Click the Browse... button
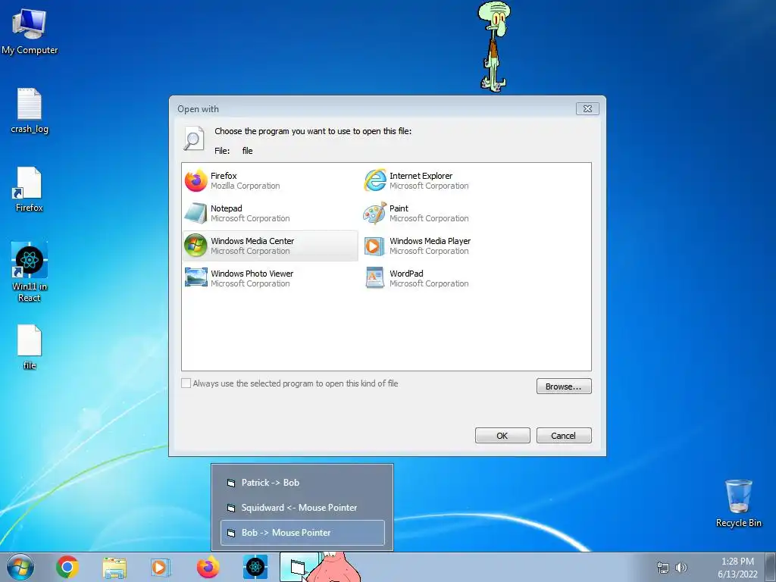Image resolution: width=776 pixels, height=582 pixels. [564, 386]
